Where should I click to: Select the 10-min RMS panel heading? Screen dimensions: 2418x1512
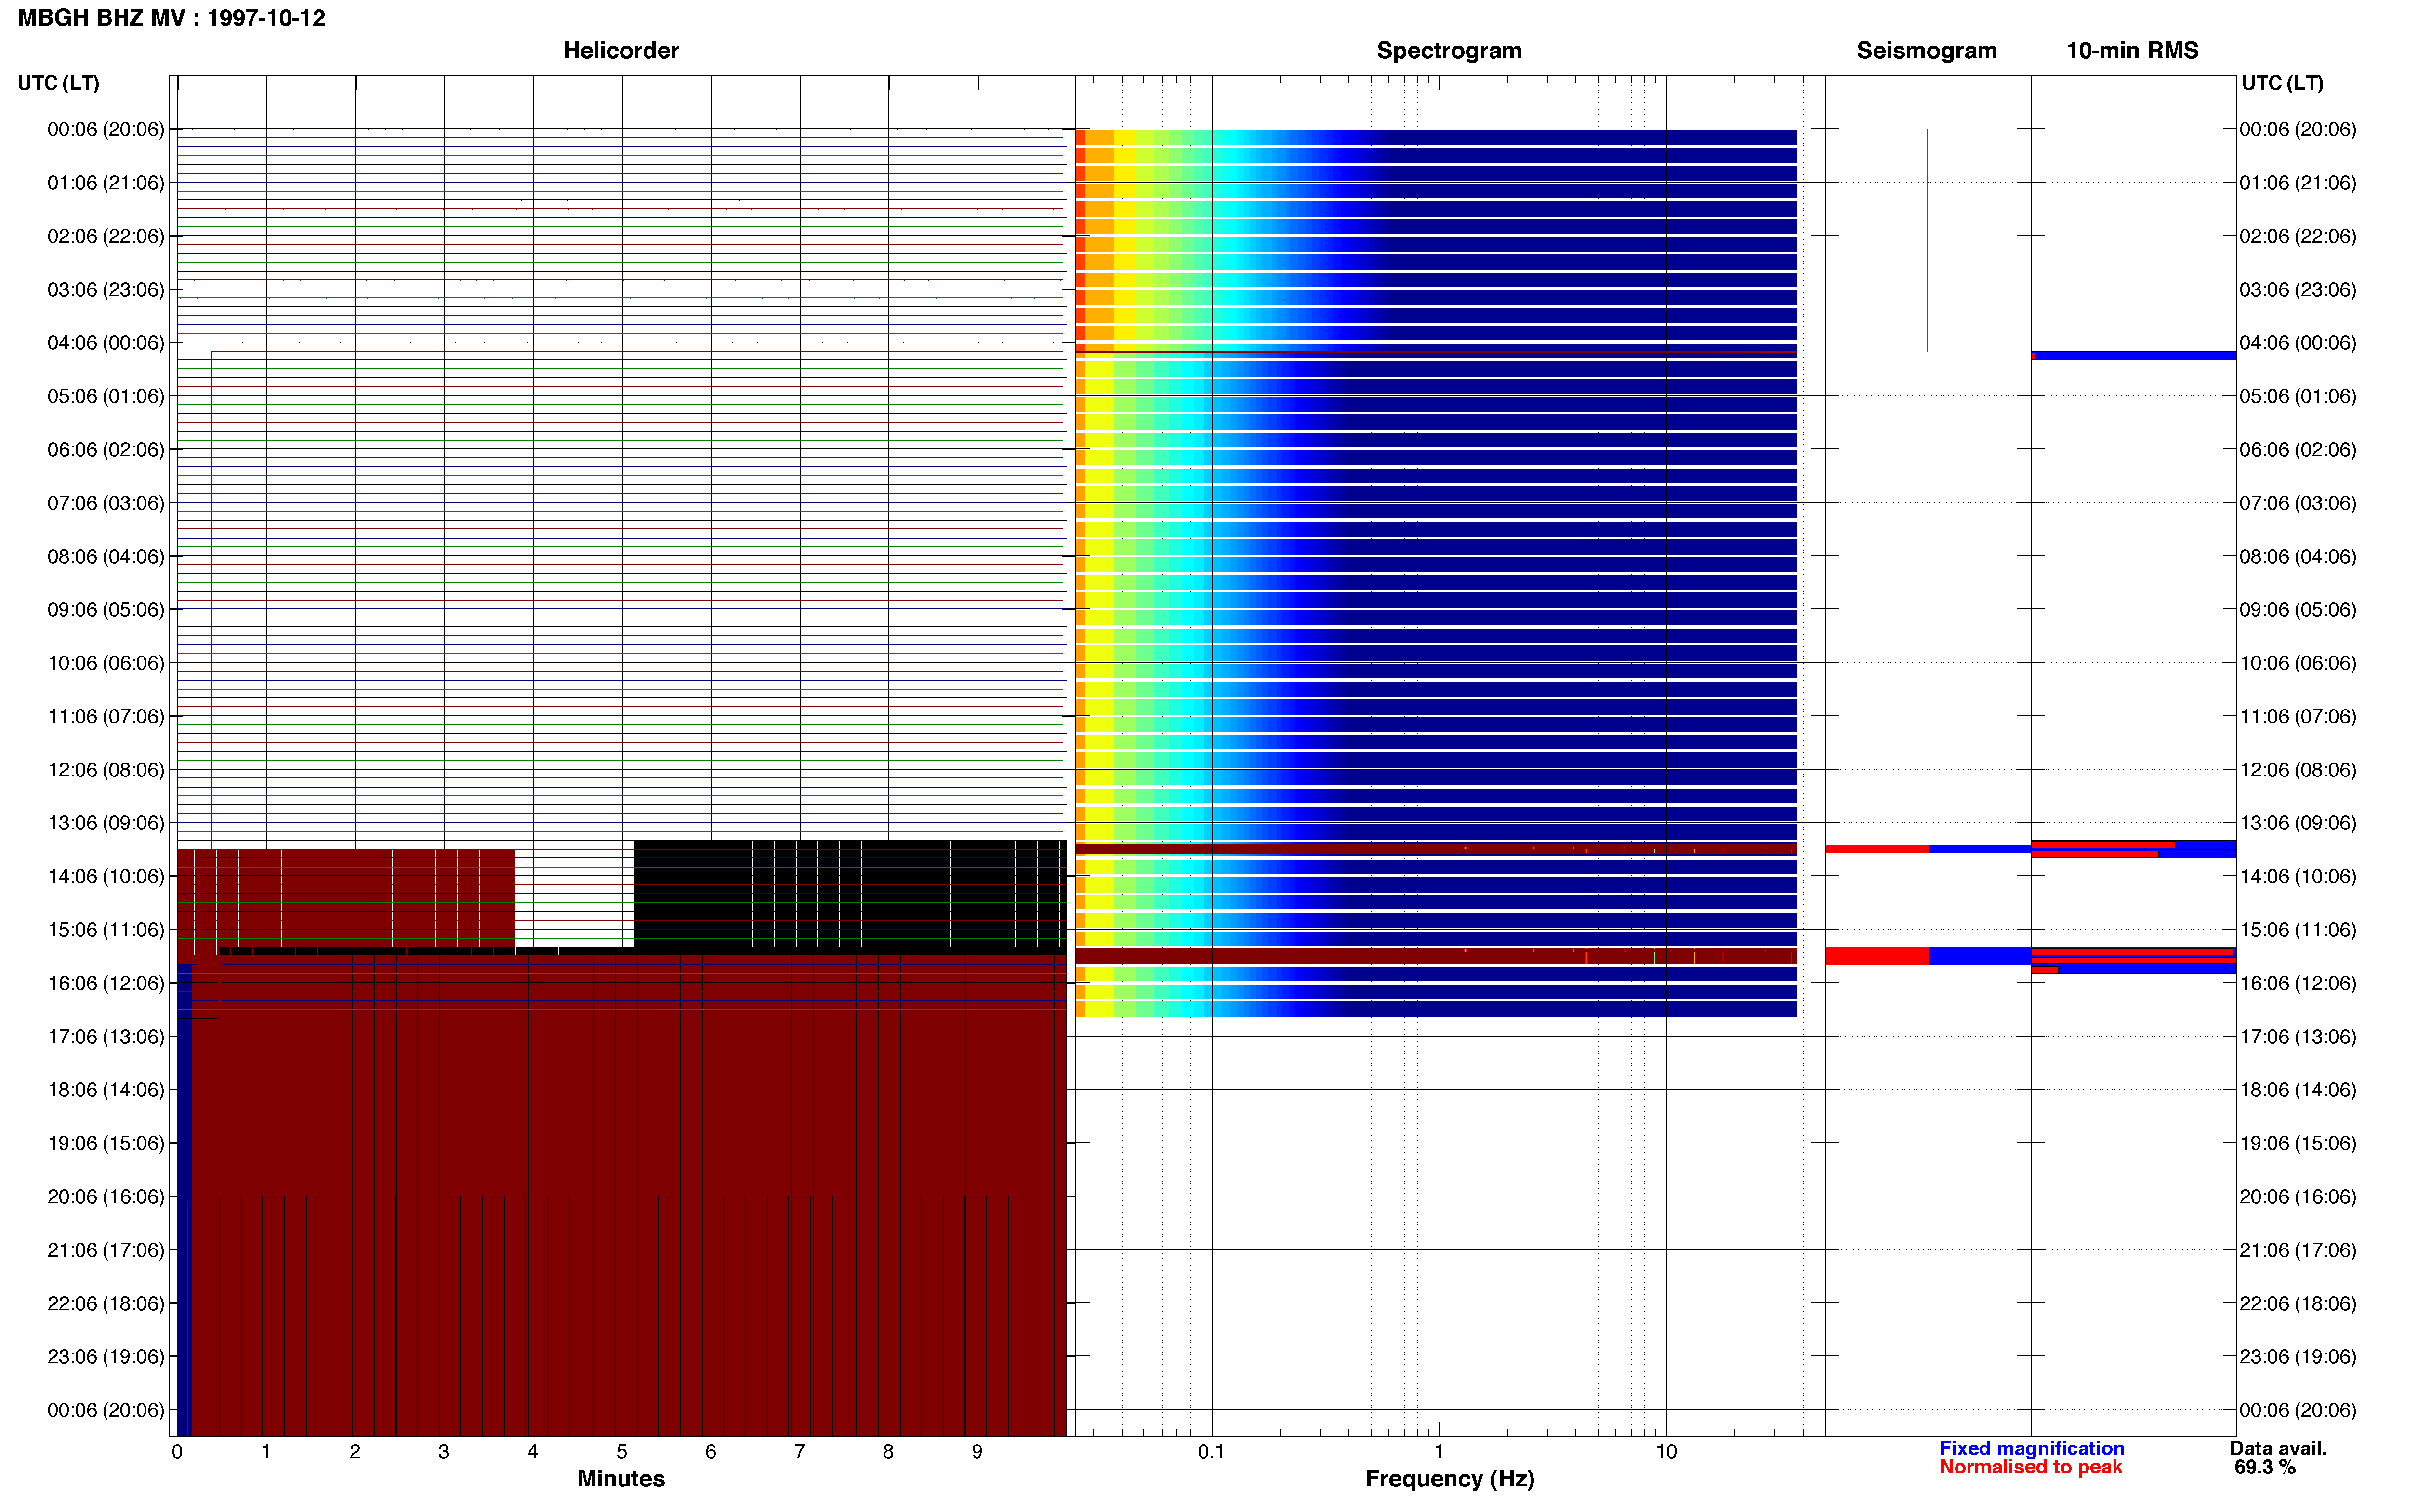(2132, 50)
